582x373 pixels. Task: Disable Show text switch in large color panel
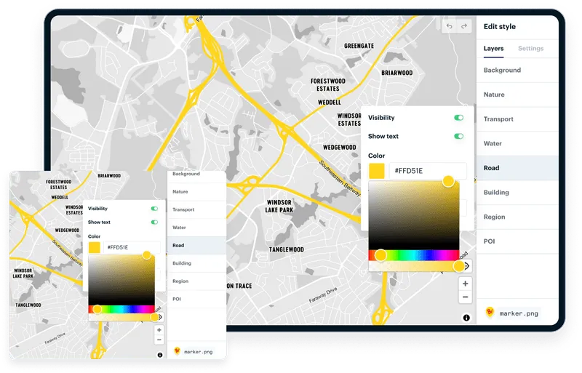458,136
